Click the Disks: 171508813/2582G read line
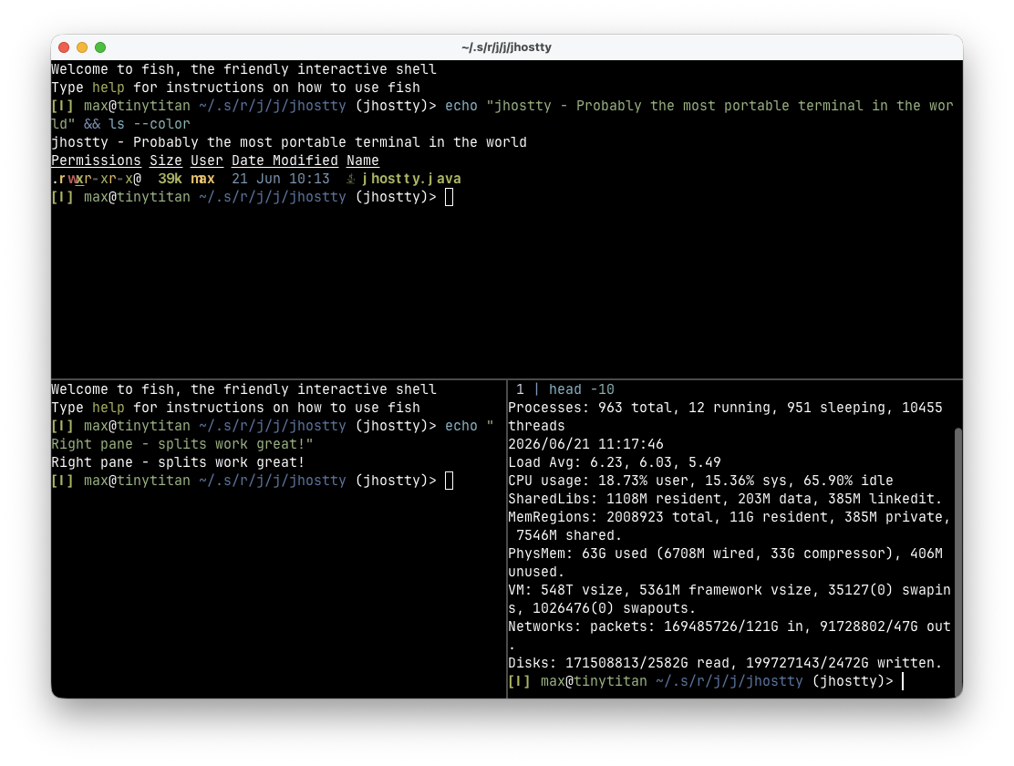1014x766 pixels. pyautogui.click(x=725, y=663)
